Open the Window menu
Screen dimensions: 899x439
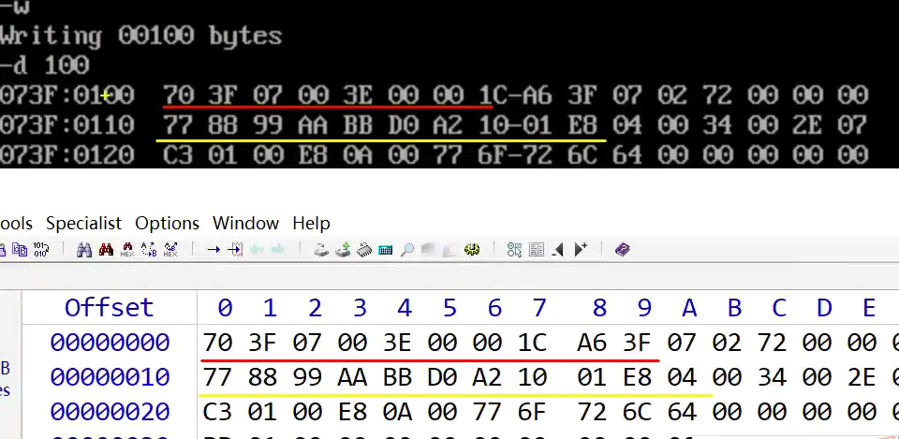tap(246, 223)
